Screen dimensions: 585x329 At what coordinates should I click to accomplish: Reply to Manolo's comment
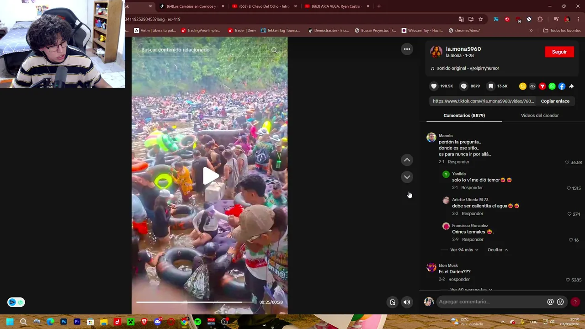pyautogui.click(x=458, y=162)
